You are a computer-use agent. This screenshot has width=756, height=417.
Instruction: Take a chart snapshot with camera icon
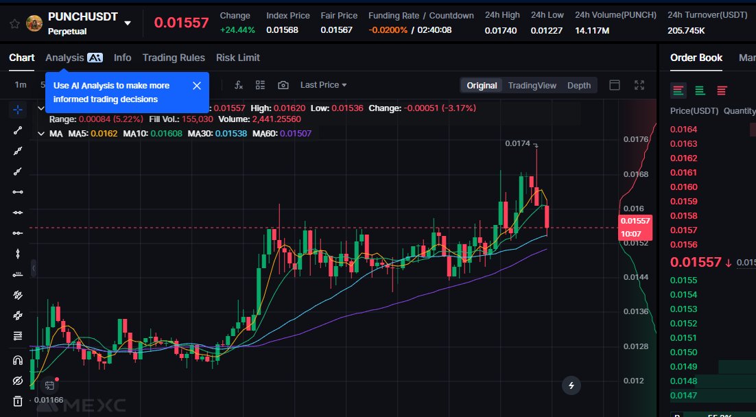(283, 85)
